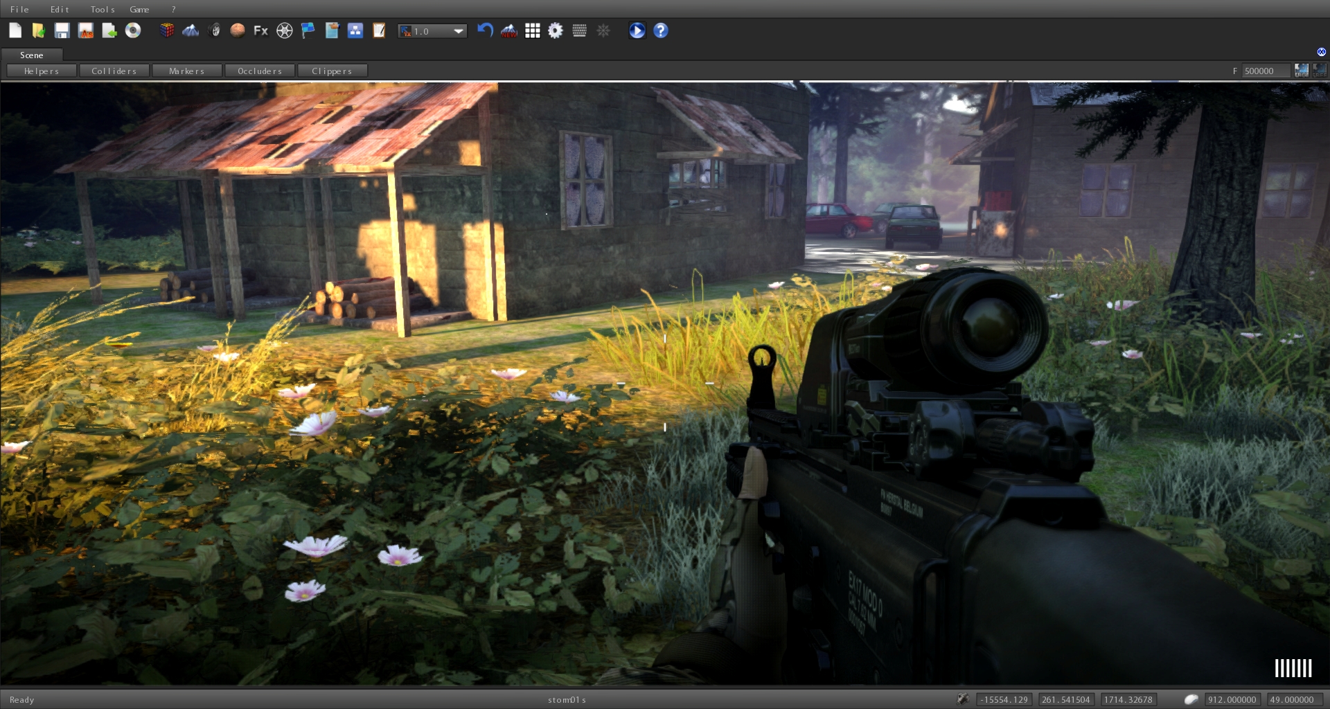Screen dimensions: 1330x709
Task: Click camera Z coordinate 1714.32678
Action: tap(1128, 699)
